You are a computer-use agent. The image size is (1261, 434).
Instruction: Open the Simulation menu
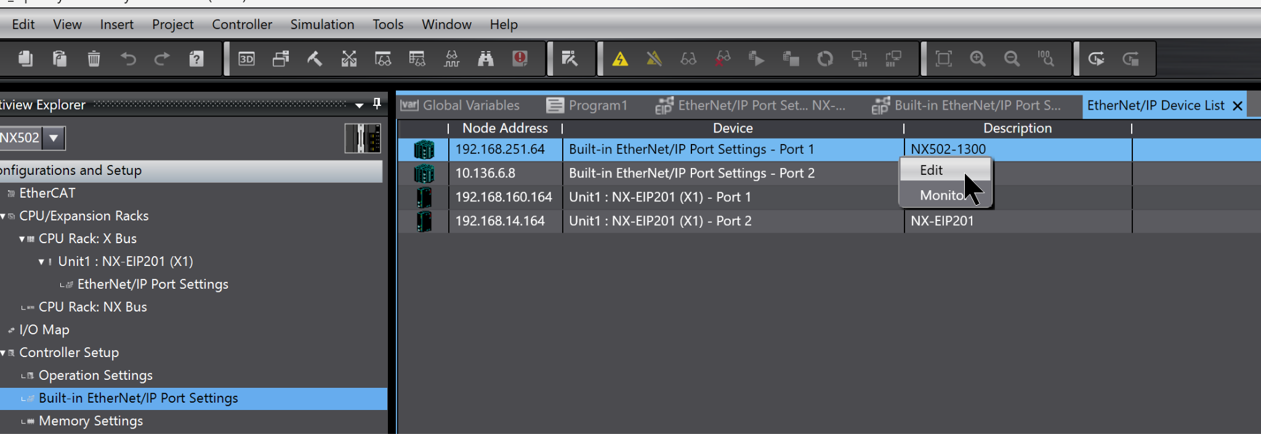(322, 25)
